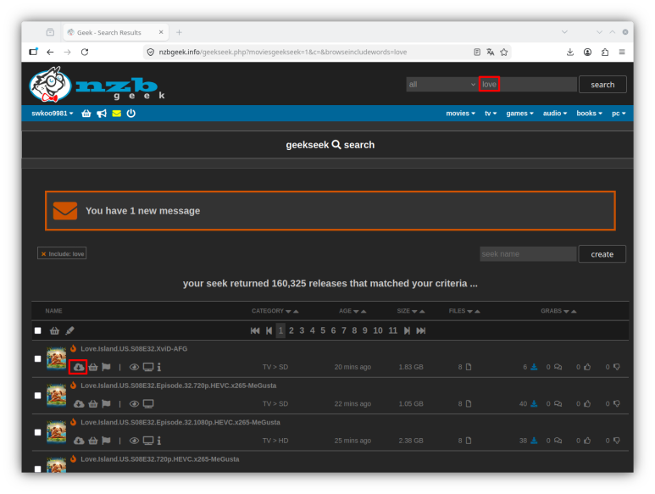Open browser downloads panel

[569, 52]
